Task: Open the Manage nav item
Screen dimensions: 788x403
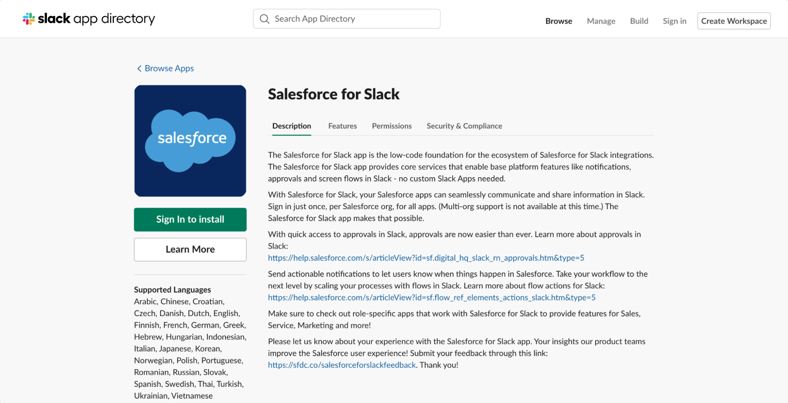Action: click(601, 21)
